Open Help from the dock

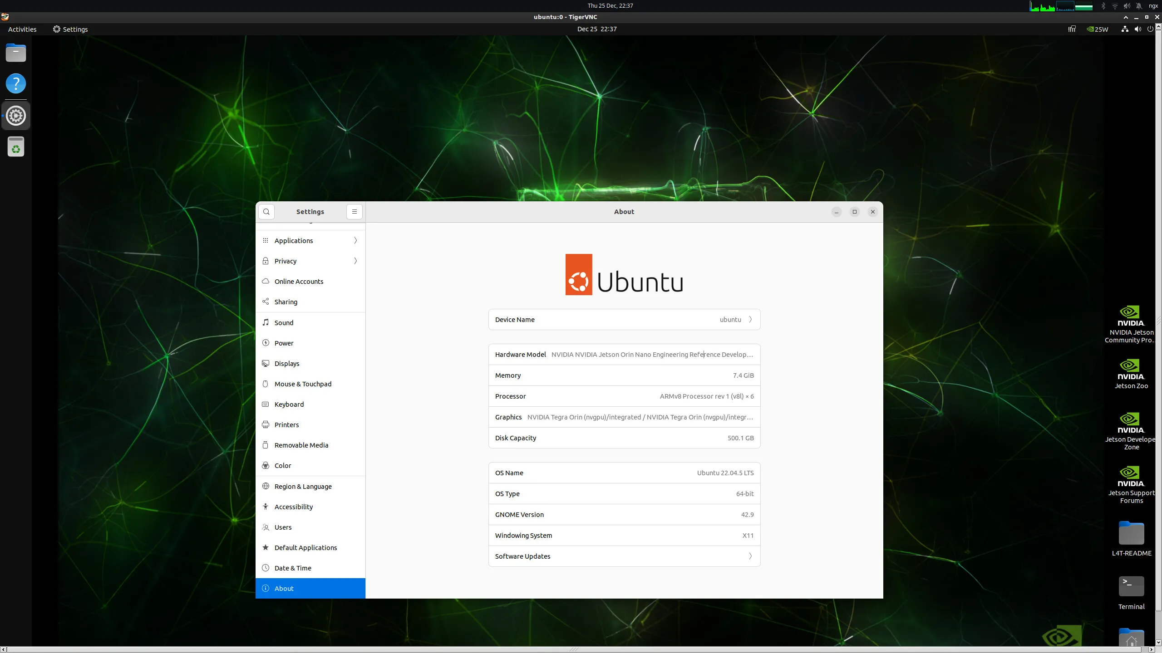15,83
